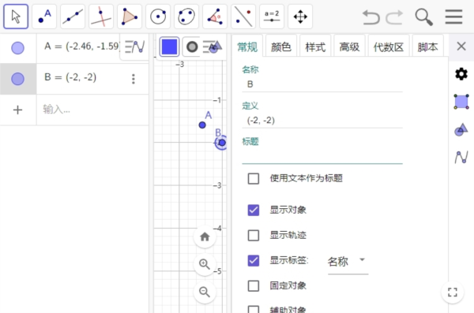This screenshot has height=313, width=474.
Task: Click the empty 标题 field
Action: (x=322, y=156)
